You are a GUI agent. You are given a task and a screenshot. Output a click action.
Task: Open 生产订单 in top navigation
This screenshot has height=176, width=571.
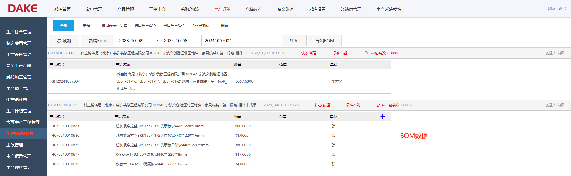point(222,9)
